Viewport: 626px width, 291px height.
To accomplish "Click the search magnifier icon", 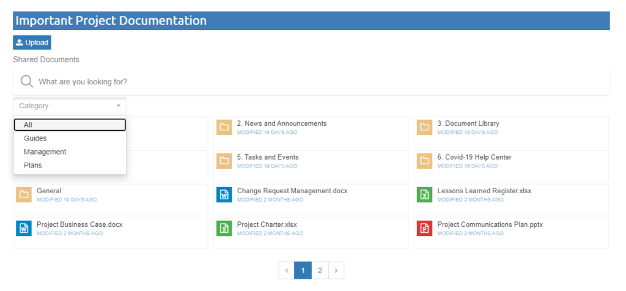I will point(27,81).
